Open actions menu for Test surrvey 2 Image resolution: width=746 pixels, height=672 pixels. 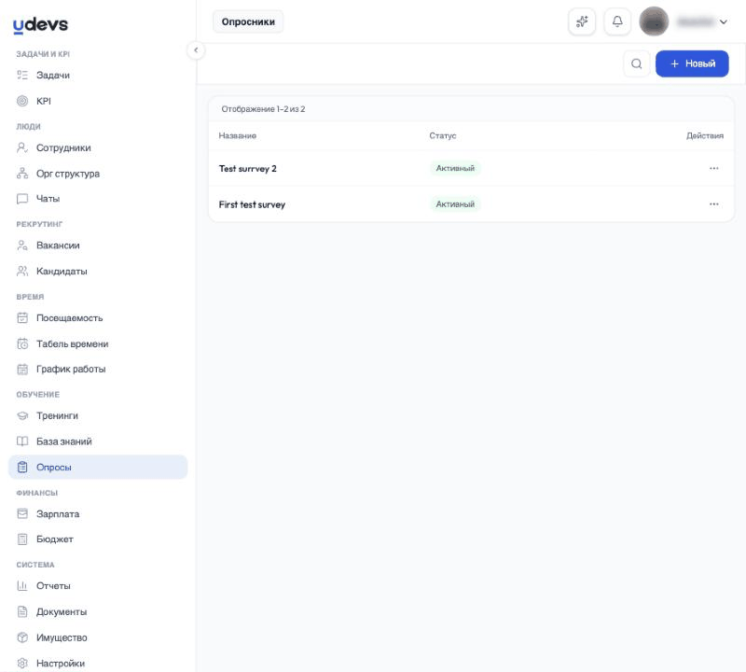click(713, 168)
